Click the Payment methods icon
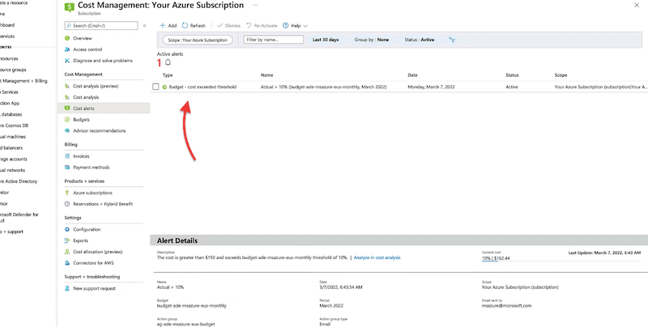648x327 pixels. [x=67, y=168]
